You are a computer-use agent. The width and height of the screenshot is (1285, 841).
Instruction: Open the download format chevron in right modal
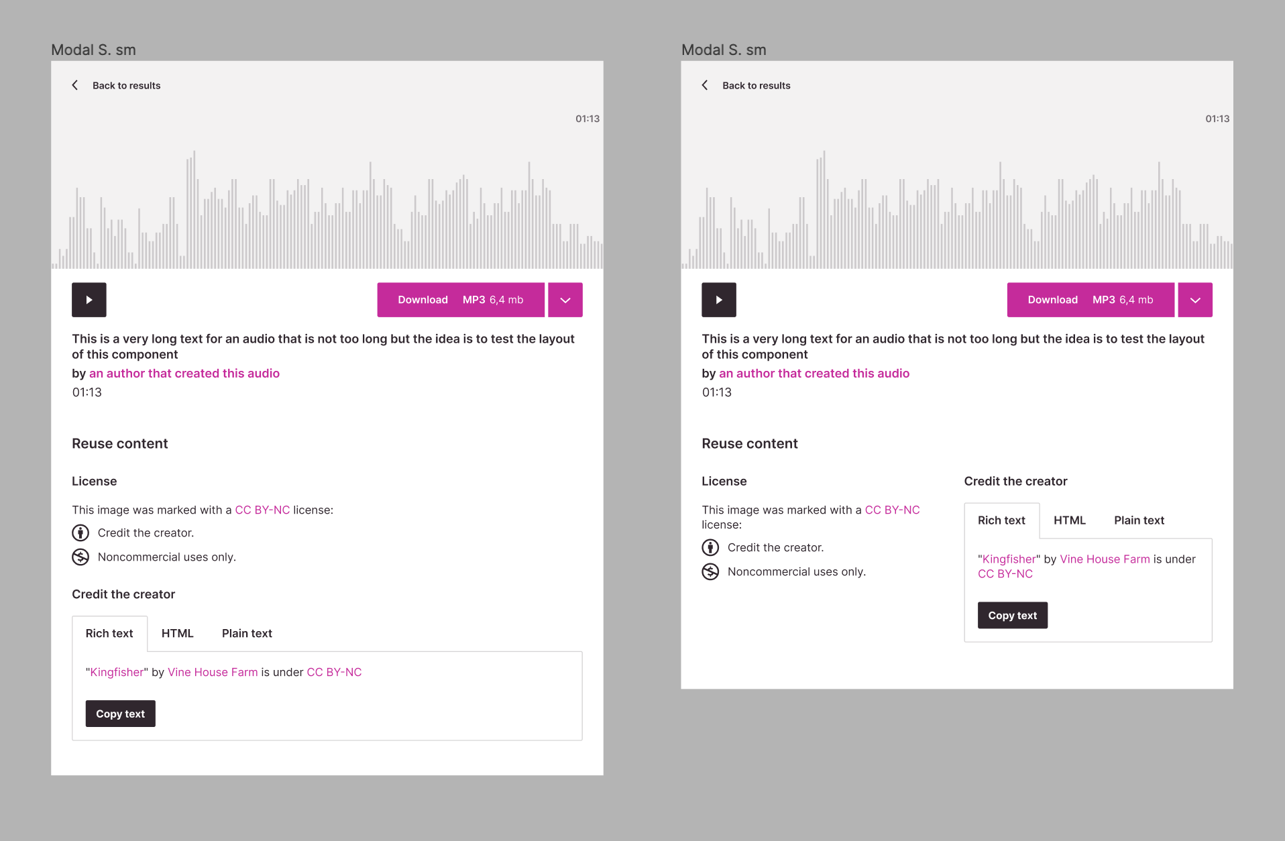(1194, 300)
